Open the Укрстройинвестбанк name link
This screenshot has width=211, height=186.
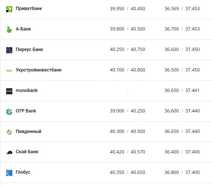[39, 70]
